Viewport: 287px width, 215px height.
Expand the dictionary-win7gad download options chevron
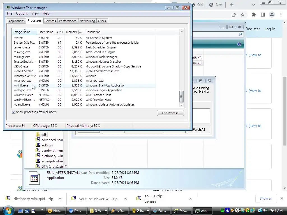tap(60, 199)
